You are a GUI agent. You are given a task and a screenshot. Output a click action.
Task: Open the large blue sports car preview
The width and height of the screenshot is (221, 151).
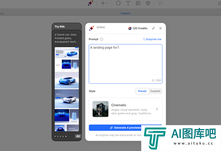coord(67,80)
